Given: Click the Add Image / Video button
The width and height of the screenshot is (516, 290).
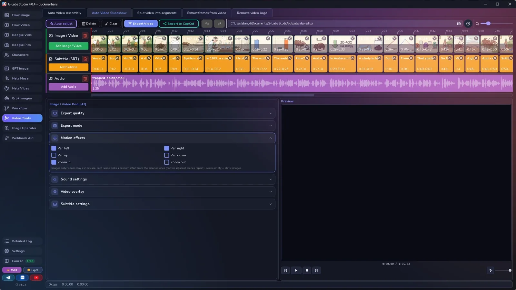Looking at the screenshot, I should pyautogui.click(x=68, y=46).
